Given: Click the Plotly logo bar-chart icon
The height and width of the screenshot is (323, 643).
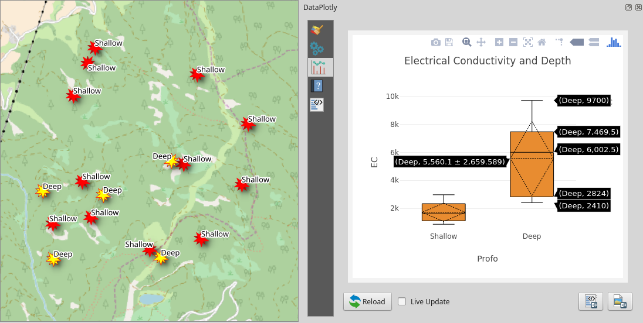Looking at the screenshot, I should (x=614, y=42).
